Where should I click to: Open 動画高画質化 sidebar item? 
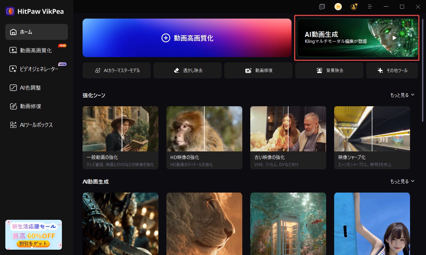pyautogui.click(x=37, y=50)
